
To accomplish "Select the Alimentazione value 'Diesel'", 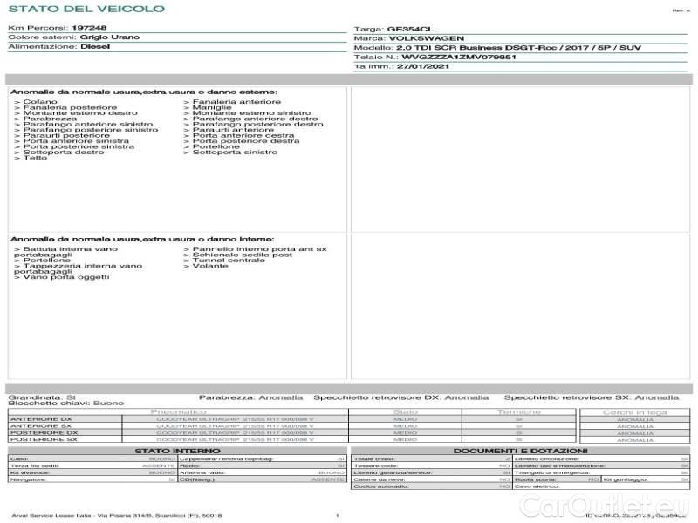I will tap(95, 46).
